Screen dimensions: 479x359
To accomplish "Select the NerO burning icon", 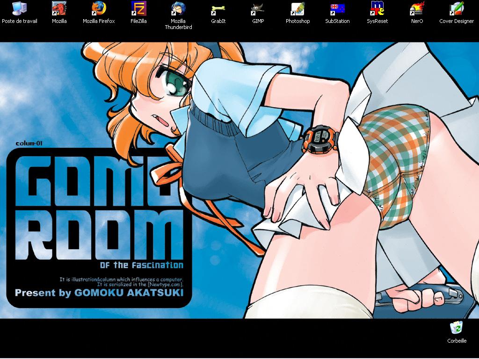I will (x=417, y=8).
